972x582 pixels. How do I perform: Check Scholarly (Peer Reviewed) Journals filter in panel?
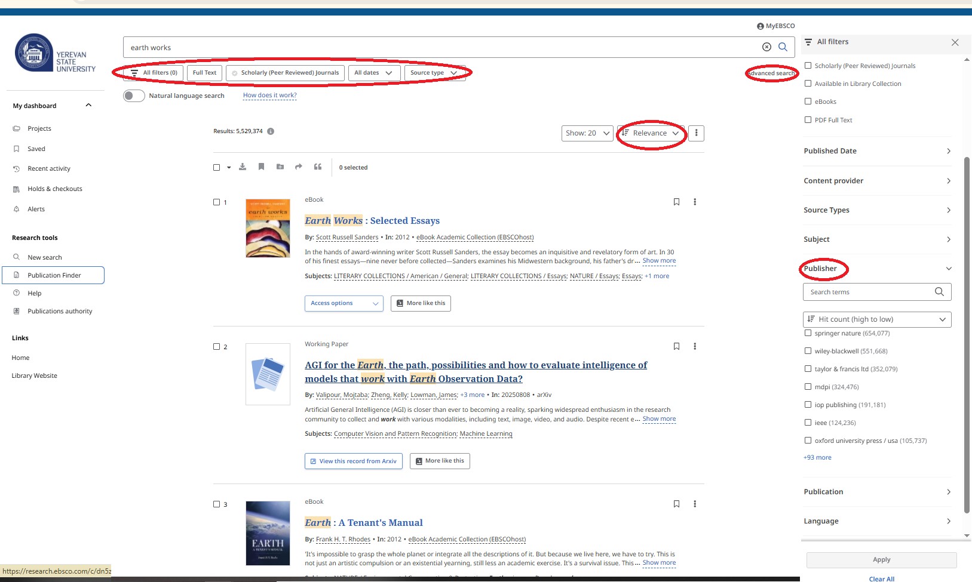click(x=808, y=66)
